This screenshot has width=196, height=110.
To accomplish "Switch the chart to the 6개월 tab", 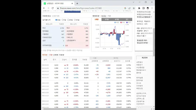I will click(x=117, y=19).
